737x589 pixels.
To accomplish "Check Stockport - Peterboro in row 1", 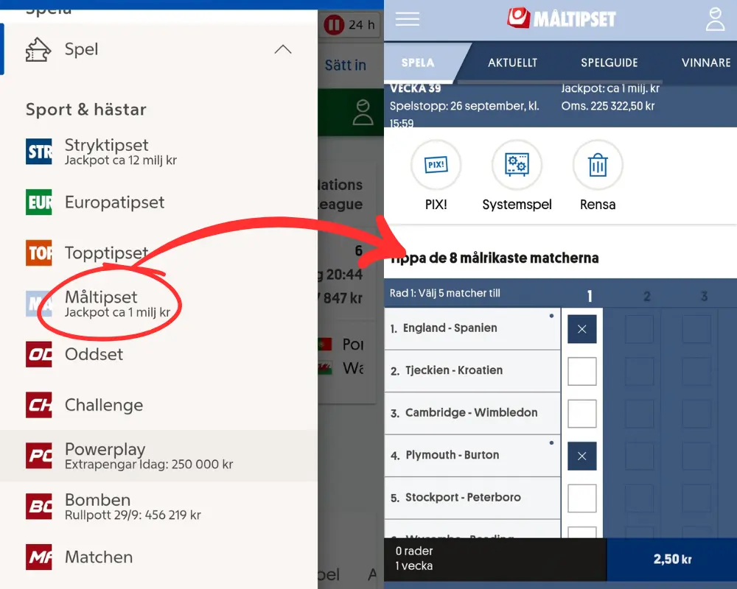I will point(582,498).
